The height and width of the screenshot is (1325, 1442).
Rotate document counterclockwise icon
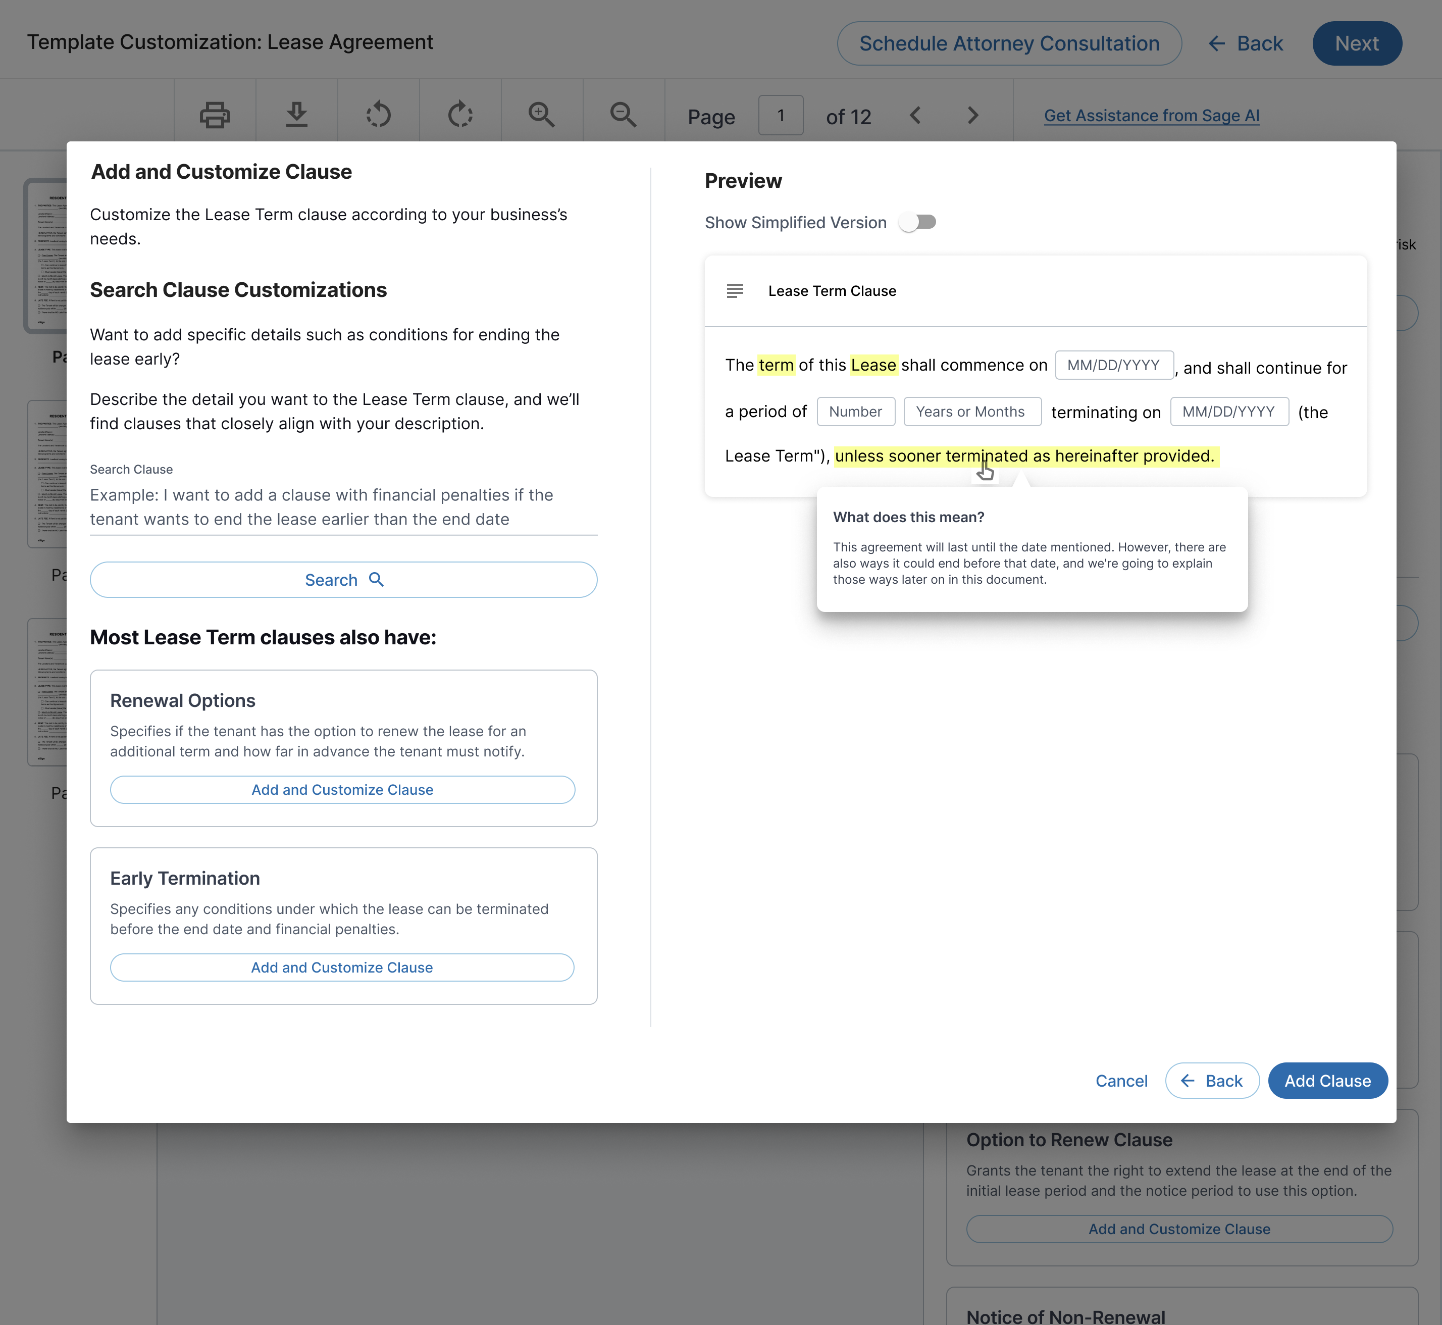(379, 115)
